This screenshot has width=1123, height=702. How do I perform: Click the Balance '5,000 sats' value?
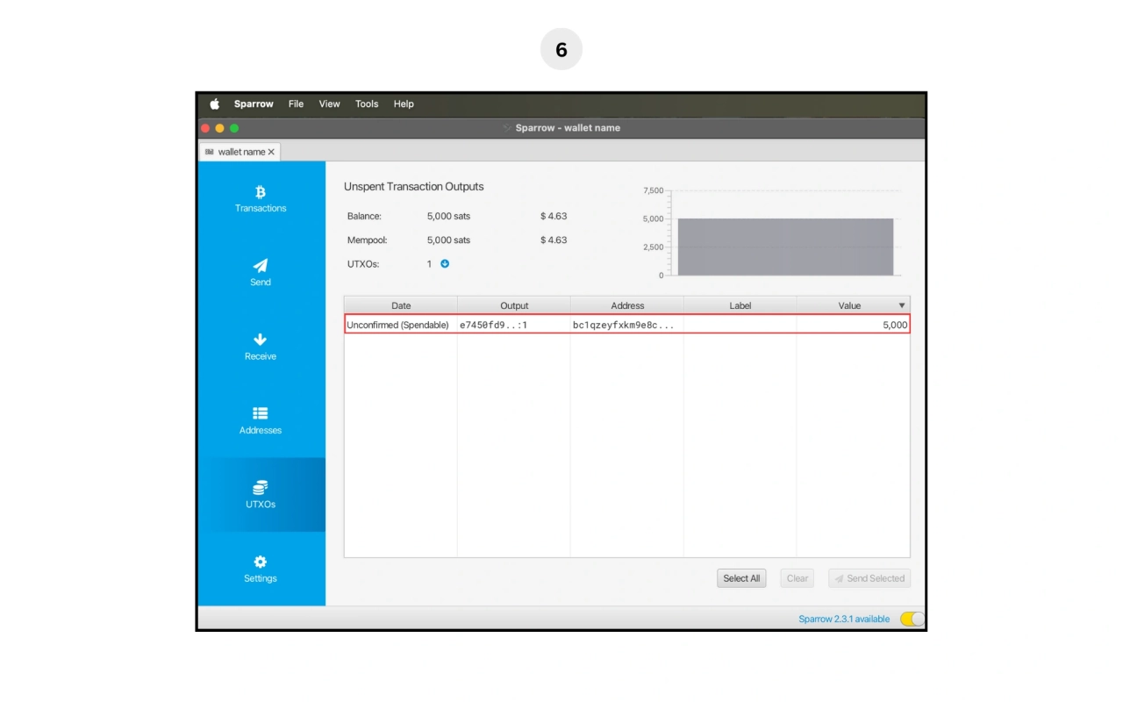point(448,216)
